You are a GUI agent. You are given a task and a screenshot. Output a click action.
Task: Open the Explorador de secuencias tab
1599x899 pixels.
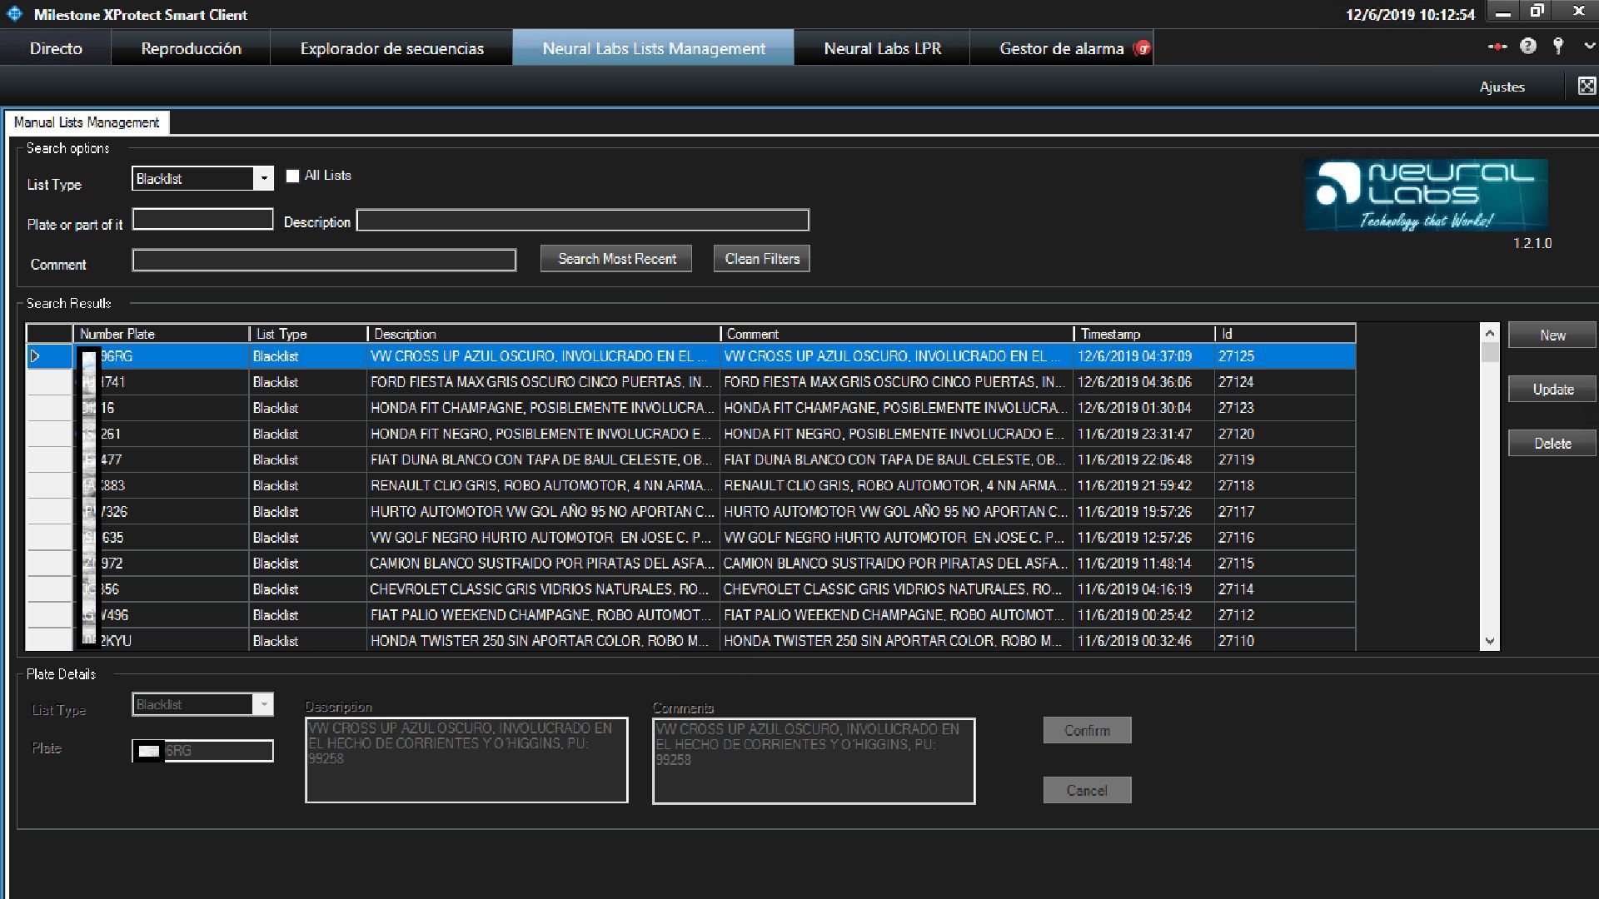click(x=391, y=48)
